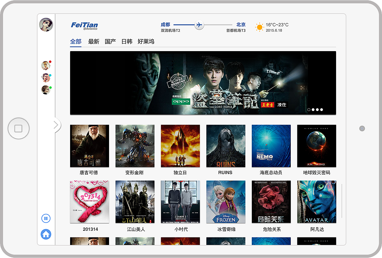Click the destination city 北京
Image resolution: width=382 pixels, height=258 pixels.
[x=241, y=24]
